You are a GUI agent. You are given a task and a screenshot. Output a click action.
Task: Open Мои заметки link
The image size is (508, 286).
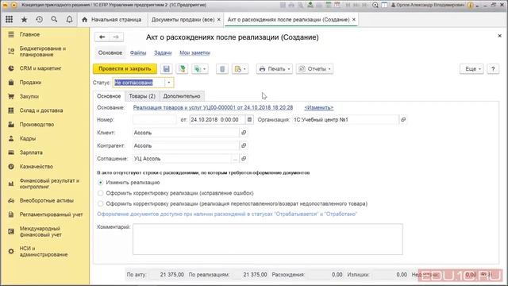coord(194,53)
